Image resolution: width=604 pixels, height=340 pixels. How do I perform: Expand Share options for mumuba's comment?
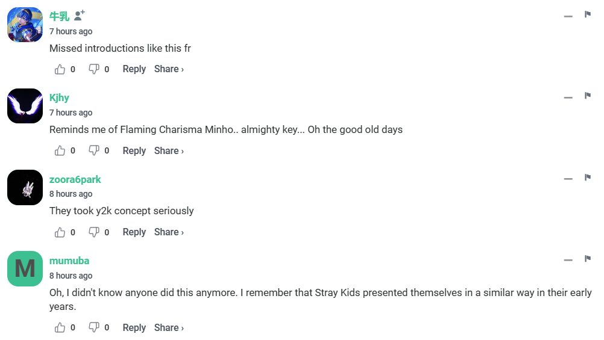169,327
